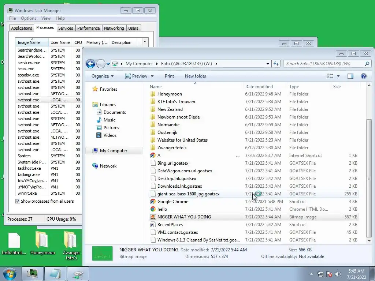Click Print in the Explorer toolbar
The height and width of the screenshot is (281, 375).
[x=169, y=76]
